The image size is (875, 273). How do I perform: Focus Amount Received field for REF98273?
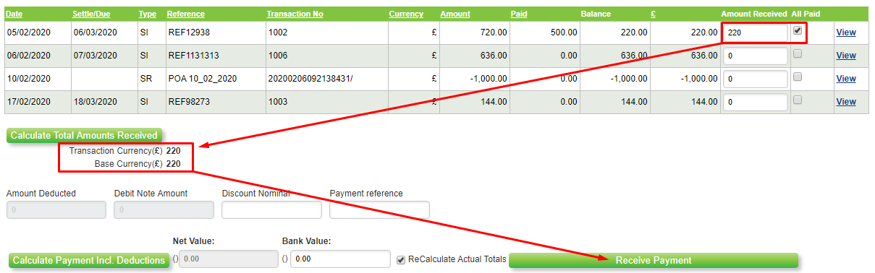click(x=756, y=102)
